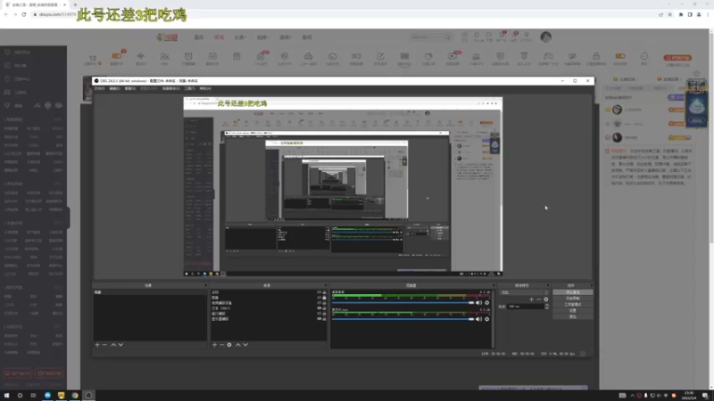Viewport: 714px width, 401px height.
Task: Open the scene transition type dropdown
Action: (x=524, y=292)
